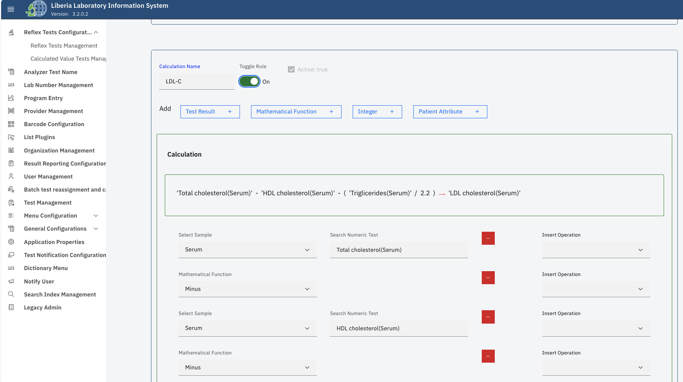Image resolution: width=683 pixels, height=382 pixels.
Task: Open Calculated Value Tests Management page
Action: pos(68,59)
